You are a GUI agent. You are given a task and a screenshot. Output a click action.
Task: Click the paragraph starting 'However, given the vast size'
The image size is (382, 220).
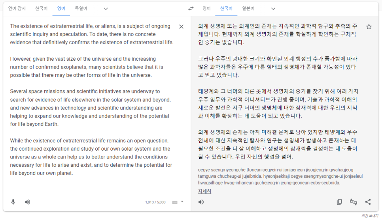(x=87, y=67)
